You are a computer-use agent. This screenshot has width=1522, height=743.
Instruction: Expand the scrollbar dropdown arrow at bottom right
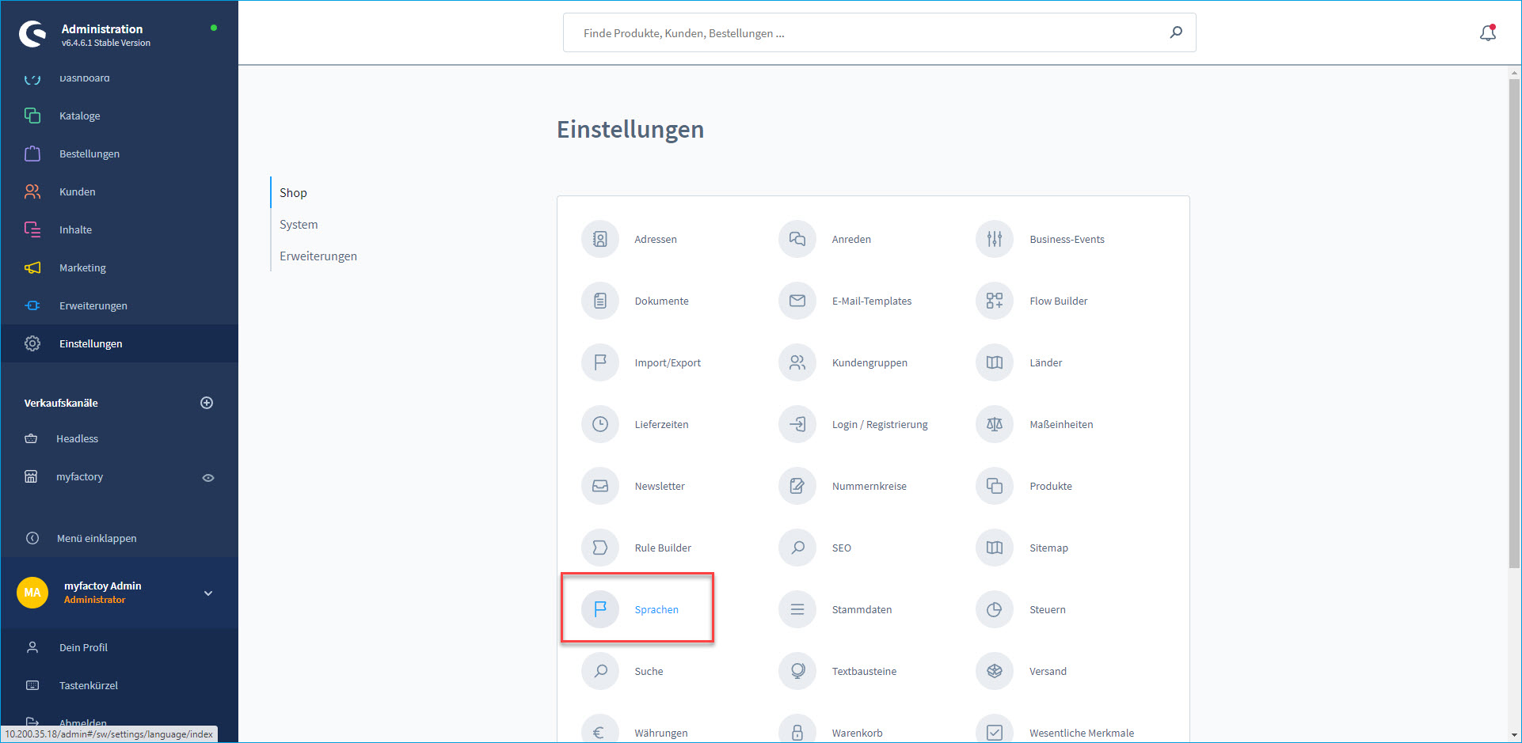pos(1514,736)
